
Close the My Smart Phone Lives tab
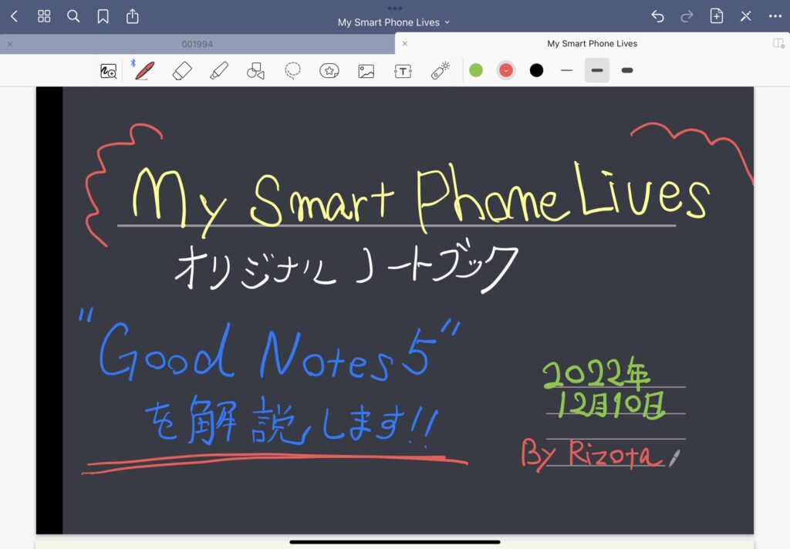pos(404,44)
